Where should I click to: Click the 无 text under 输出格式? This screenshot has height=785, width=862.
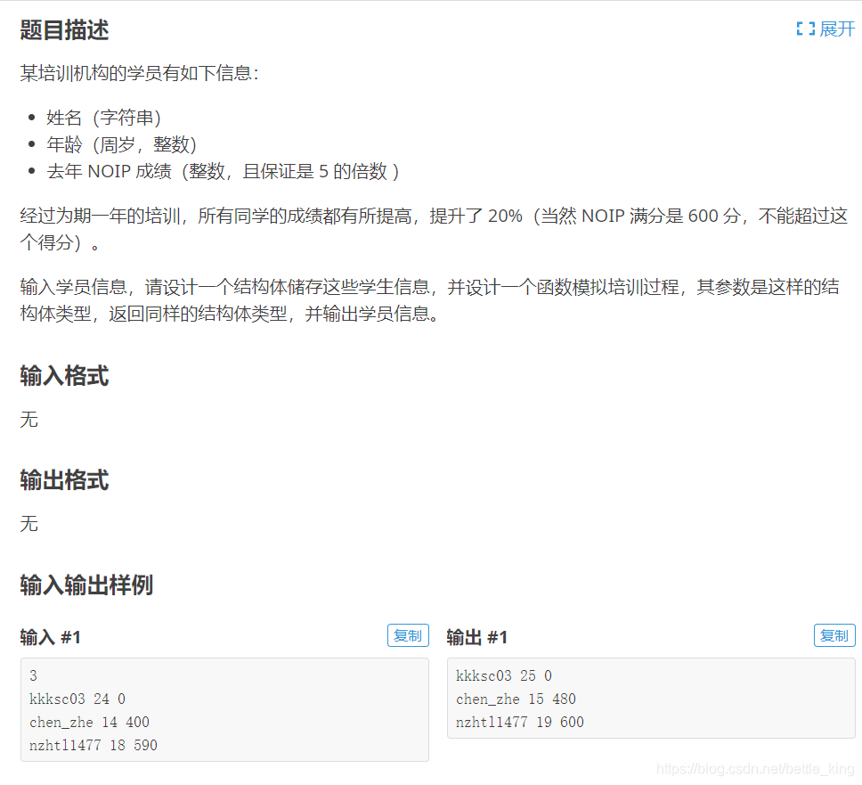point(26,524)
